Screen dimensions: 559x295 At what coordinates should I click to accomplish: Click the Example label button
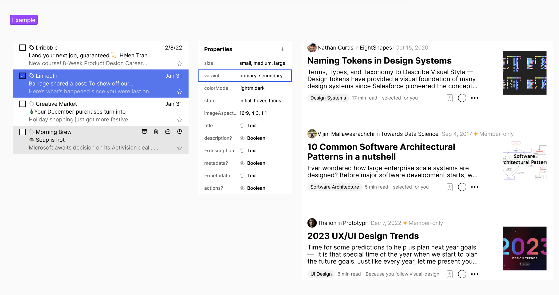coord(24,20)
